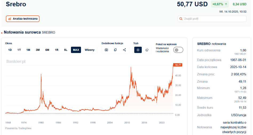This screenshot has width=253, height=135.
Task: Click the bar chart icon in Analiza techniczna
Action: coord(10,19)
